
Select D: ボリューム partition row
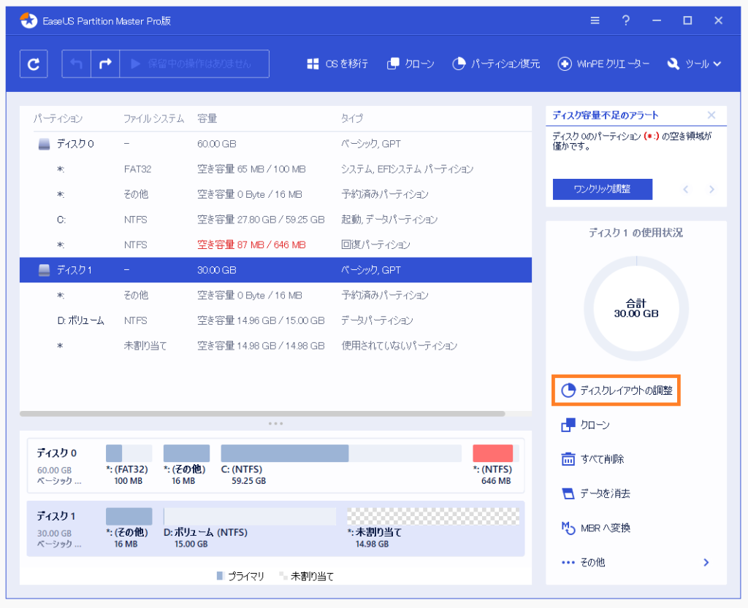click(275, 320)
